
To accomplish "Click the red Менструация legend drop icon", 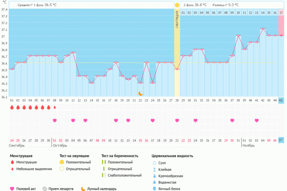I will pyautogui.click(x=12, y=162).
